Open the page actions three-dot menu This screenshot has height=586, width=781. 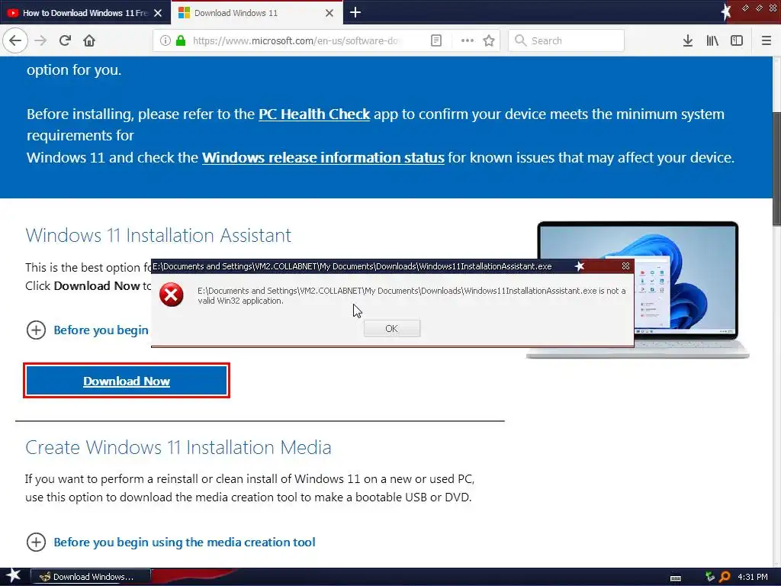tap(468, 40)
